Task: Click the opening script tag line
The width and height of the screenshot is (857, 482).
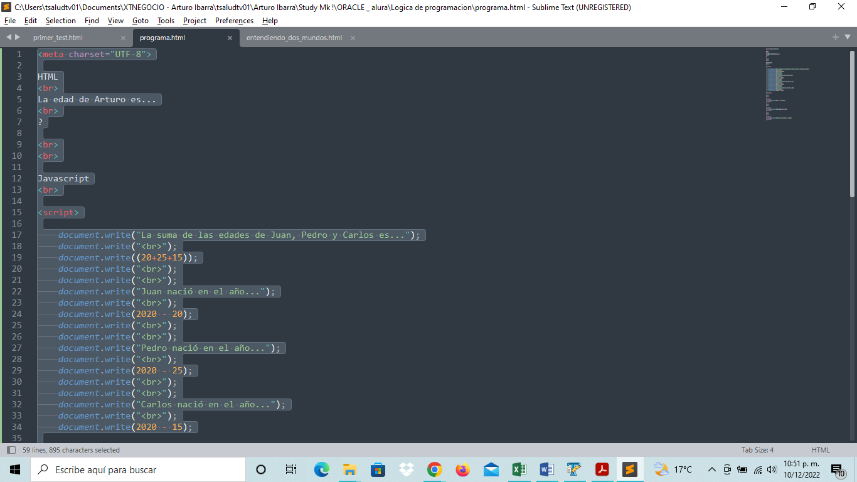Action: [x=58, y=213]
